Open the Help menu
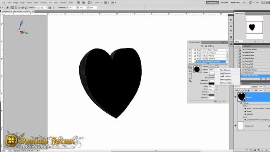The height and width of the screenshot is (152, 270). coord(71,3)
